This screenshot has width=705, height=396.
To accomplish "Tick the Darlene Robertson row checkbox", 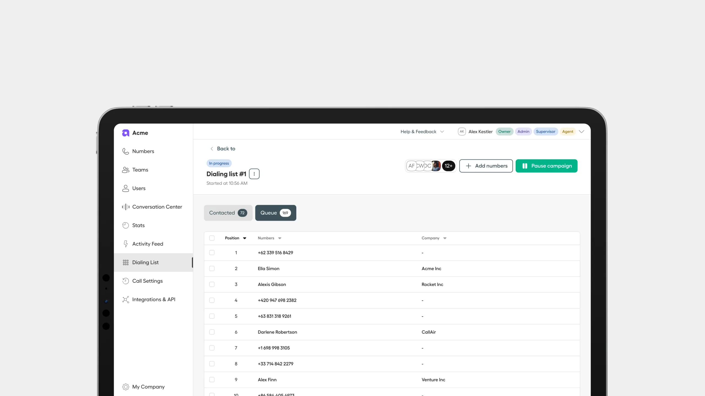I will [212, 332].
